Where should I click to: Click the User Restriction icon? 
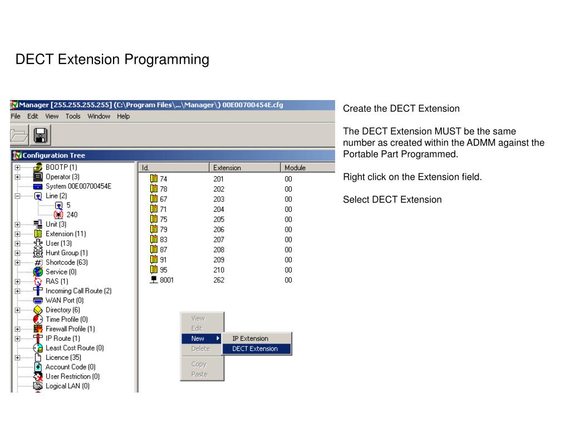(38, 376)
